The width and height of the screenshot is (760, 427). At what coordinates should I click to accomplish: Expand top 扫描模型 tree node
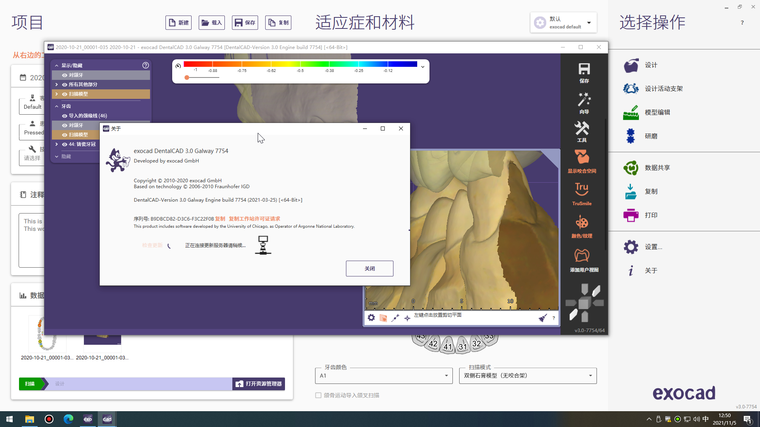[57, 94]
